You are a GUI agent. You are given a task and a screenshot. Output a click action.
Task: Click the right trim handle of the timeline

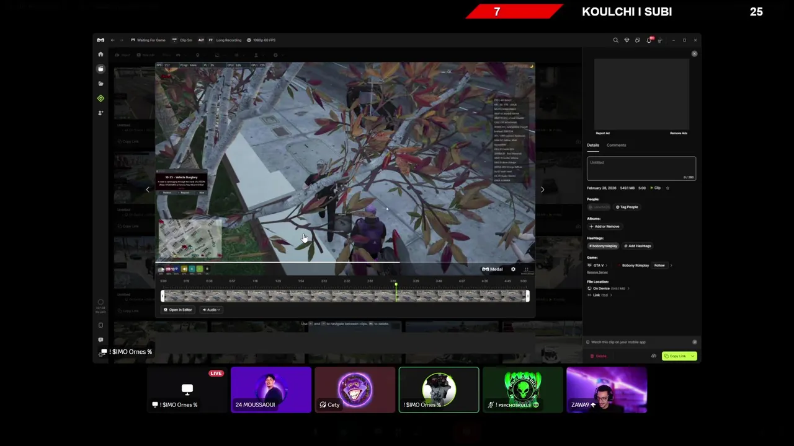(527, 296)
